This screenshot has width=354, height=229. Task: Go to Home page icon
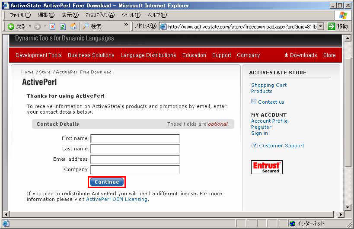tap(73, 27)
